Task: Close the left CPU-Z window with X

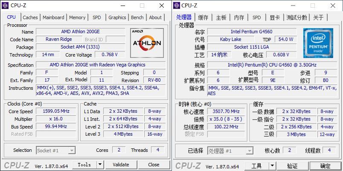Action: click(162, 6)
